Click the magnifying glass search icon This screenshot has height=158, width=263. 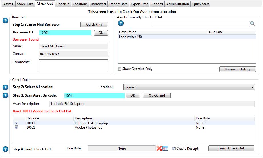tap(252, 24)
